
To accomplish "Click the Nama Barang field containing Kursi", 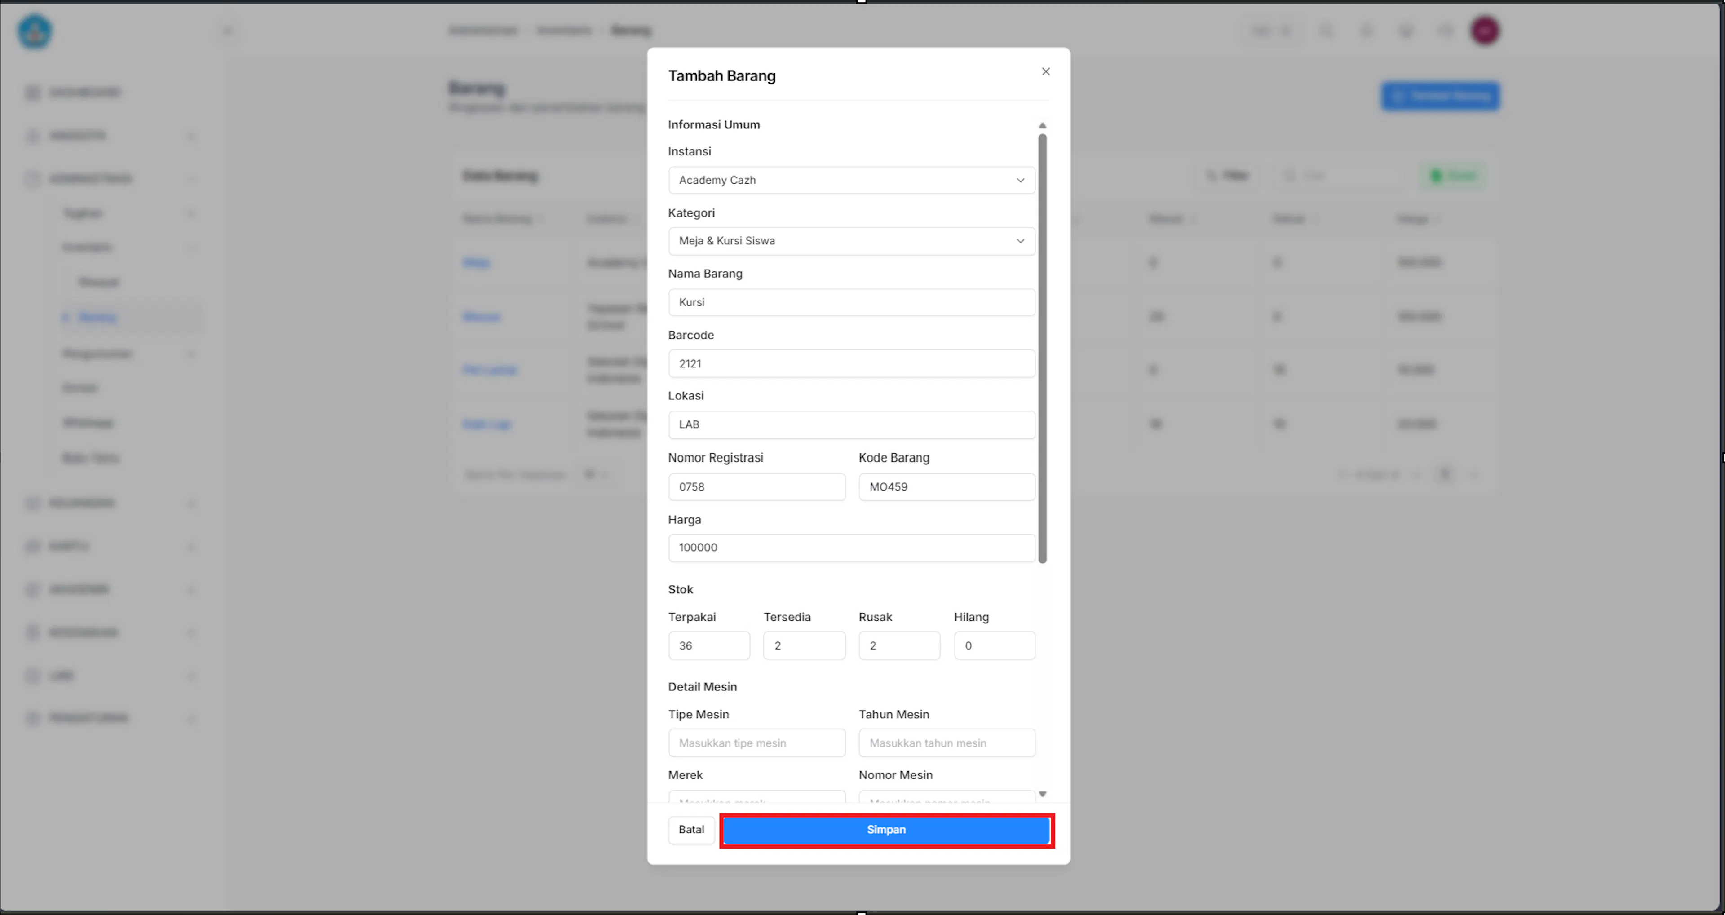I will click(x=851, y=302).
